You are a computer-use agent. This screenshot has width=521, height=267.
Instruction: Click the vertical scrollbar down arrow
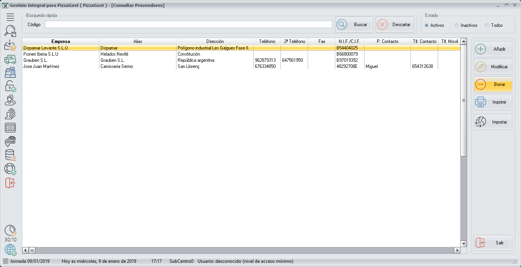(463, 244)
